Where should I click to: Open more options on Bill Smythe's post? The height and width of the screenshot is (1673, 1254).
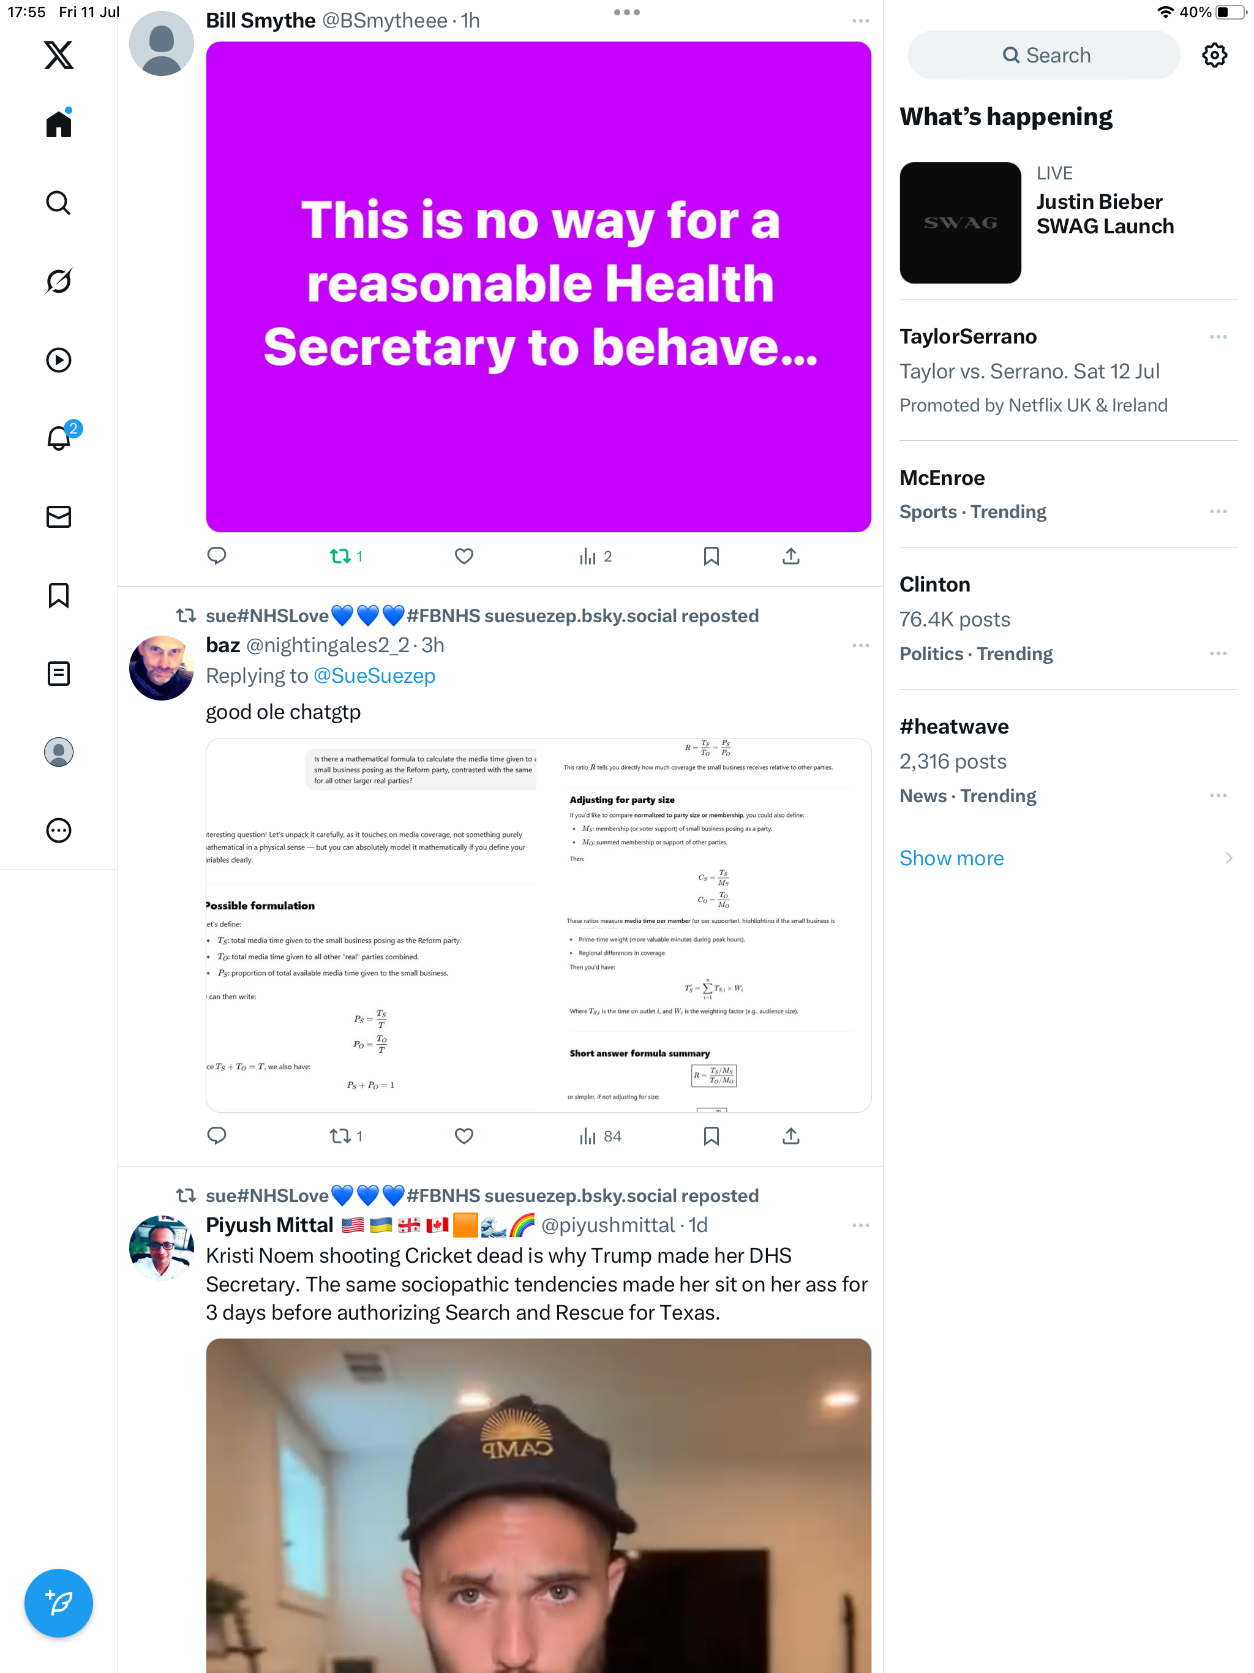point(861,21)
